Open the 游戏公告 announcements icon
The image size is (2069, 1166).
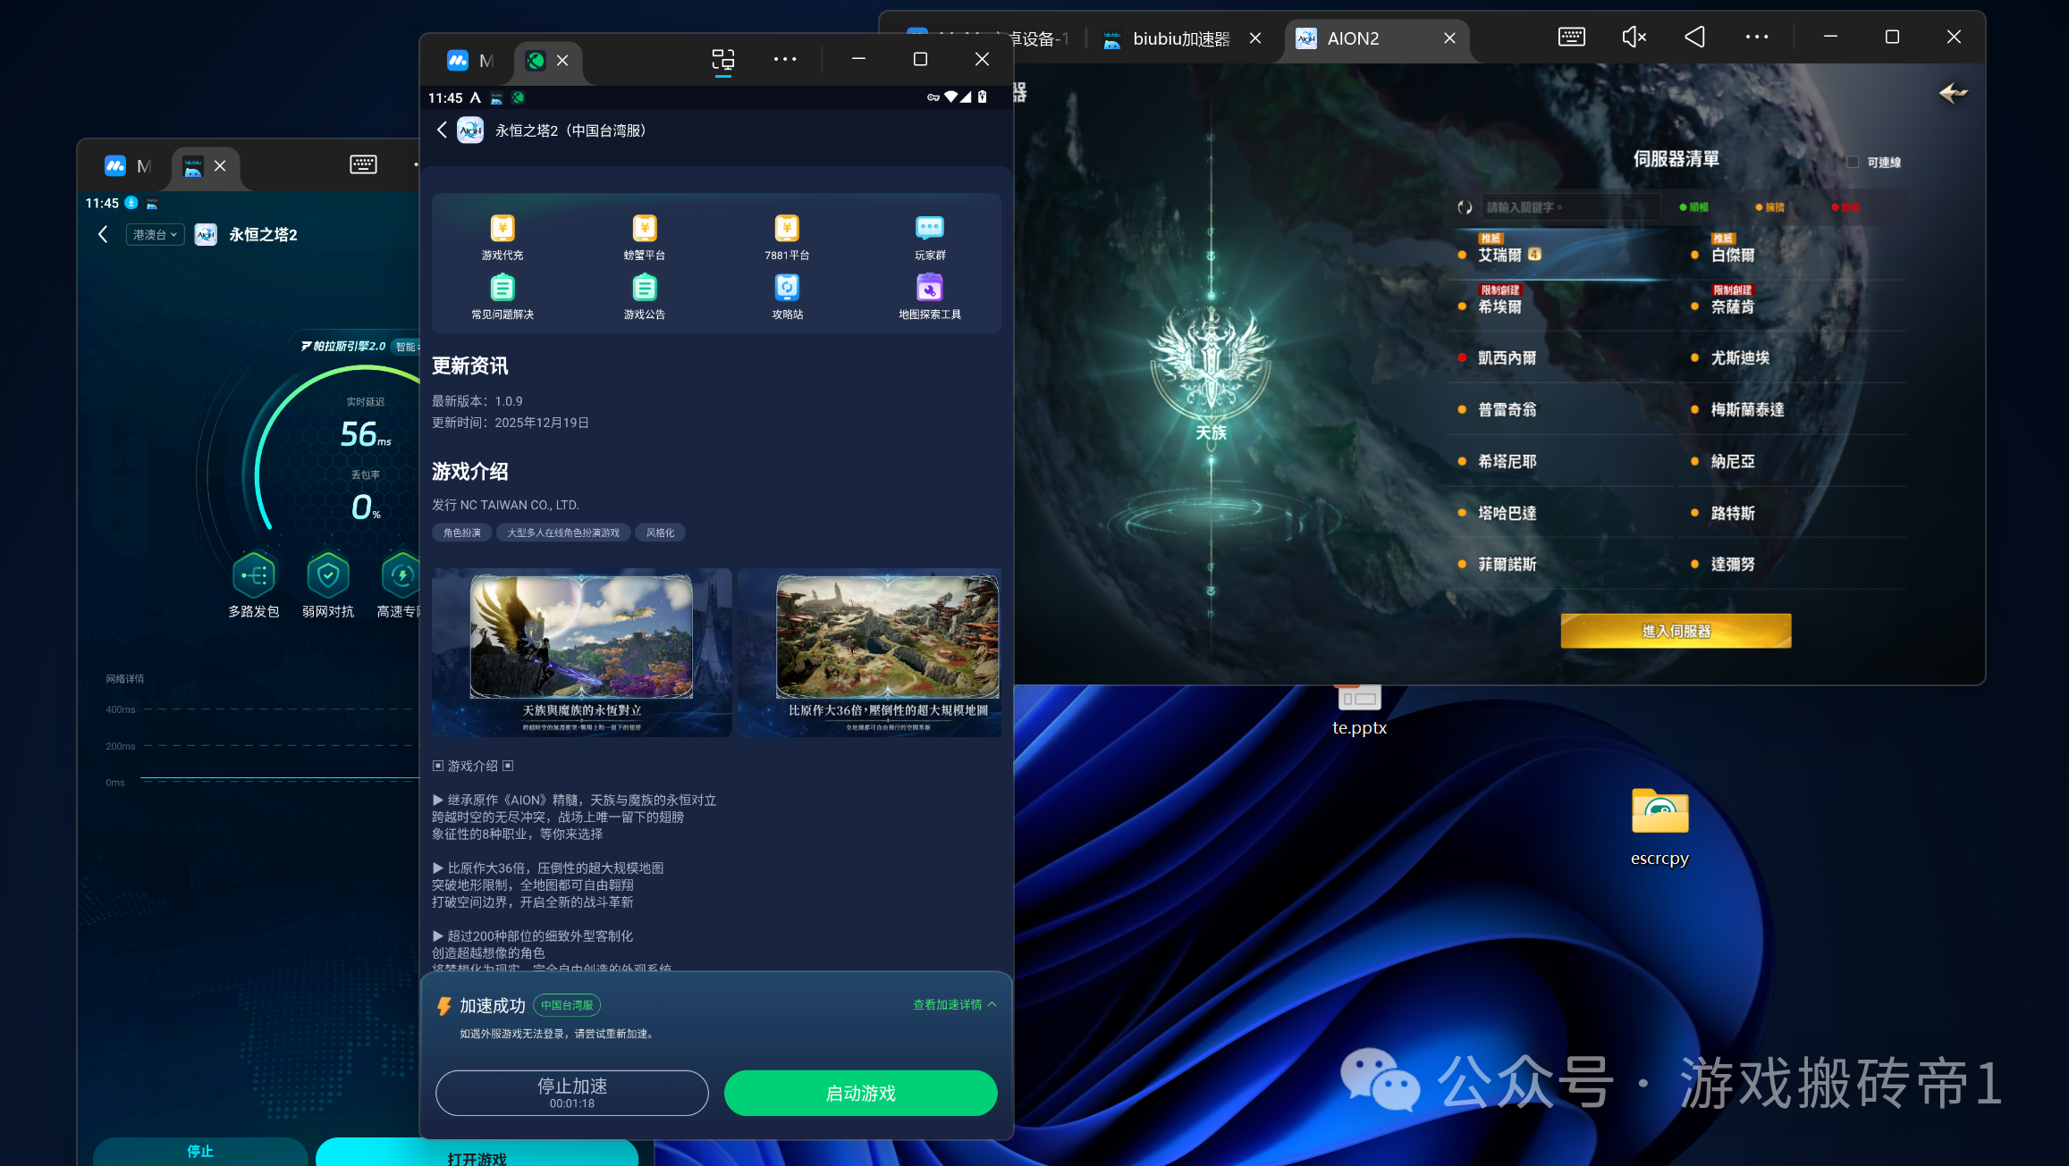click(x=644, y=289)
